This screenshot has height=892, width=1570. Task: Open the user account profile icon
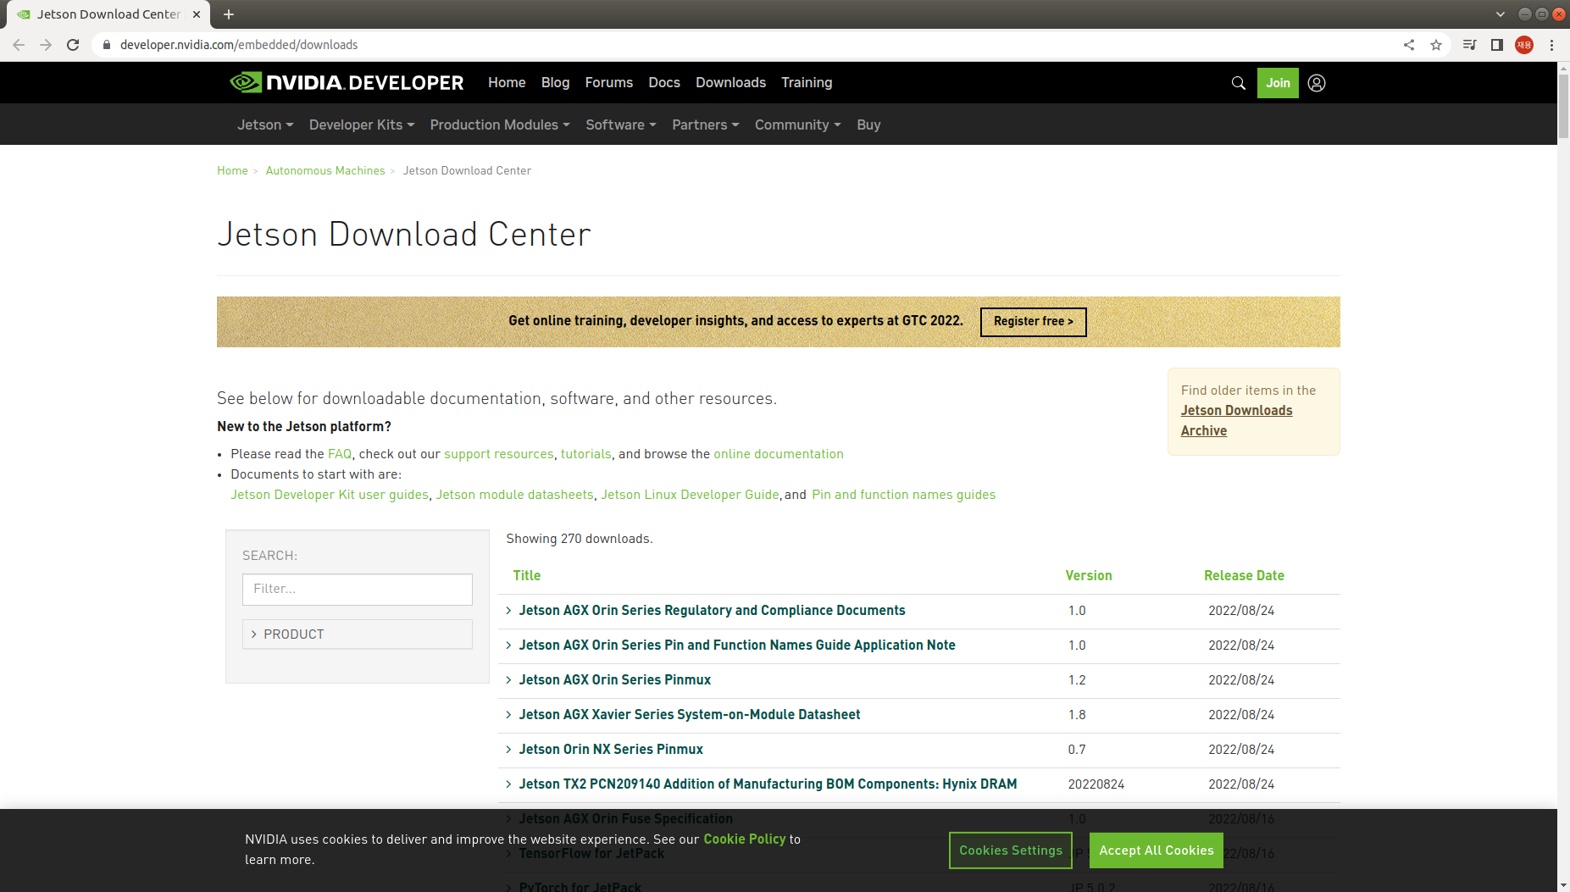click(x=1317, y=83)
